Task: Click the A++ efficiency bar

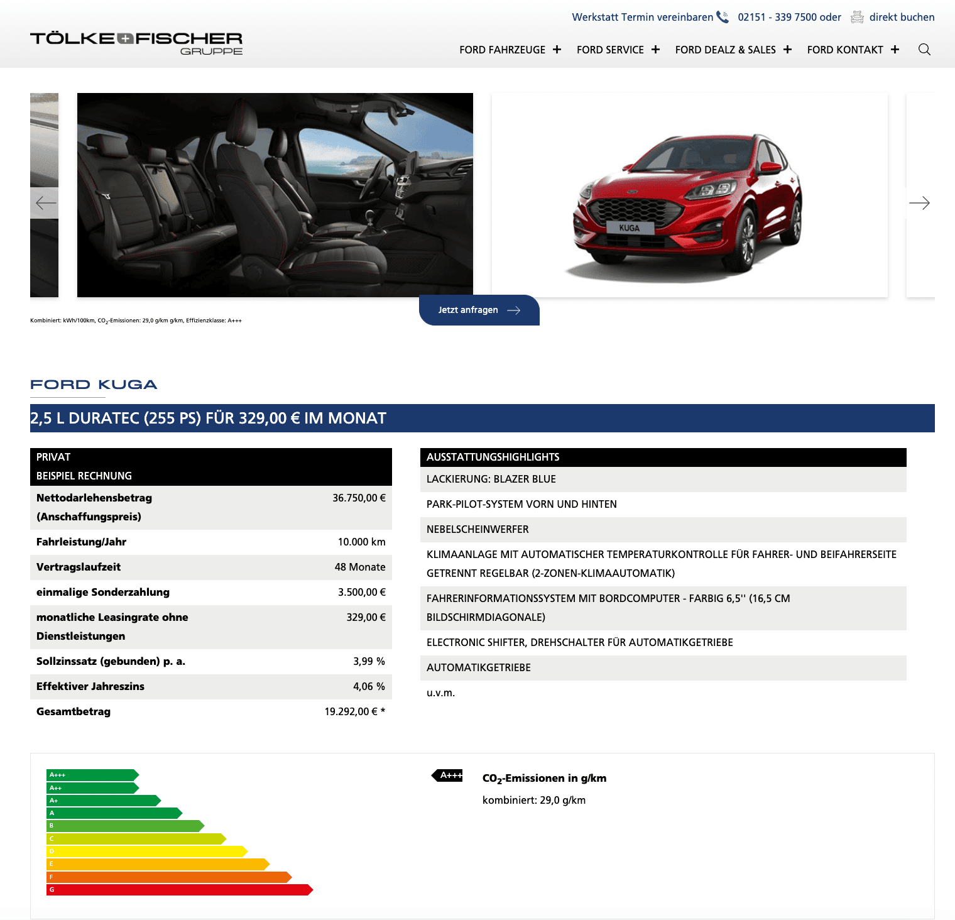Action: point(92,788)
